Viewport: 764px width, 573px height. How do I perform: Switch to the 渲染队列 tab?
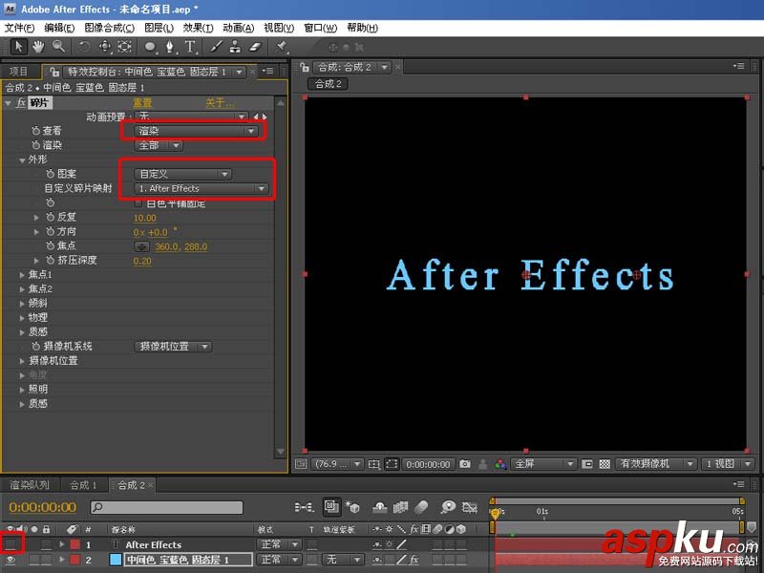coord(30,485)
